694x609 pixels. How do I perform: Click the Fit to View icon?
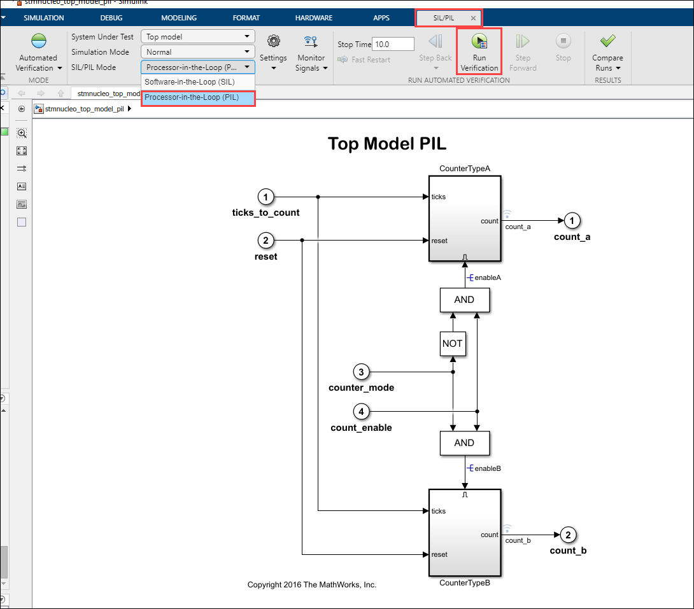[22, 151]
